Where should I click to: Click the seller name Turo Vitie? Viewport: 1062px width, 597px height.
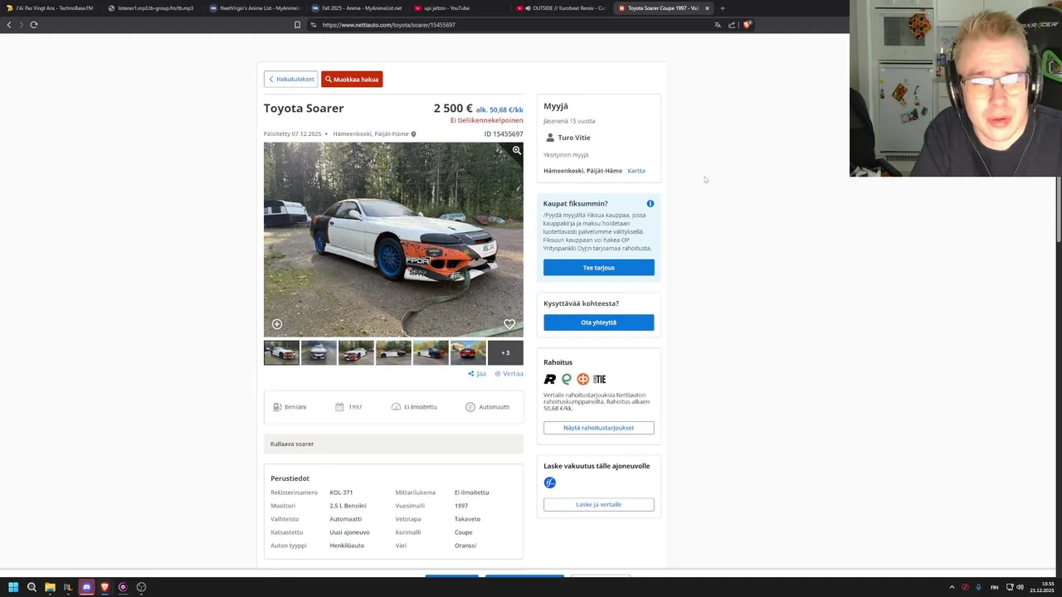pyautogui.click(x=574, y=138)
